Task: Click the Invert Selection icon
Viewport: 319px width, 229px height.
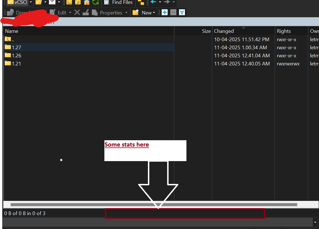Action: pyautogui.click(x=182, y=13)
